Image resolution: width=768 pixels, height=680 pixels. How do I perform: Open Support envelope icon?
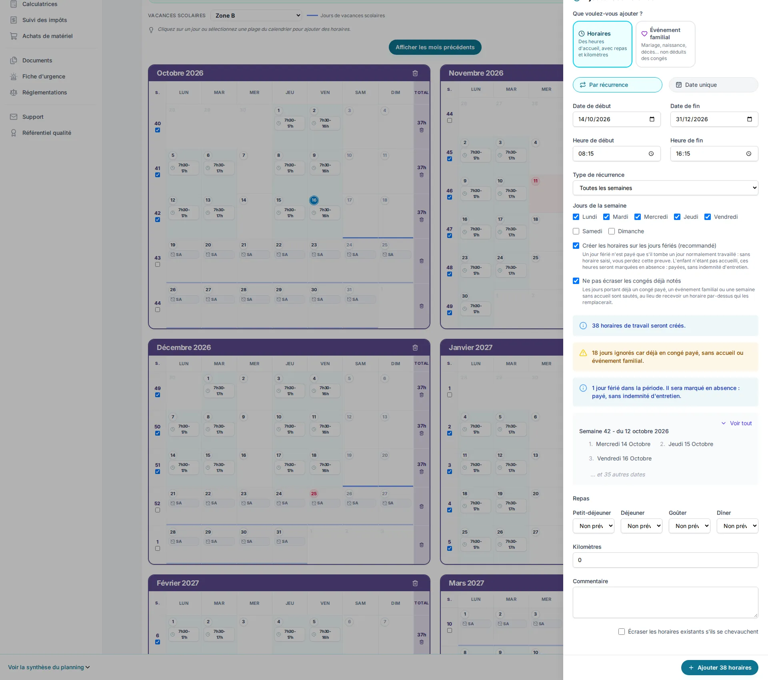14,117
